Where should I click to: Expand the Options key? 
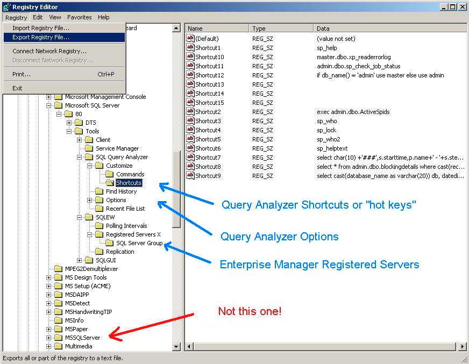(x=89, y=200)
